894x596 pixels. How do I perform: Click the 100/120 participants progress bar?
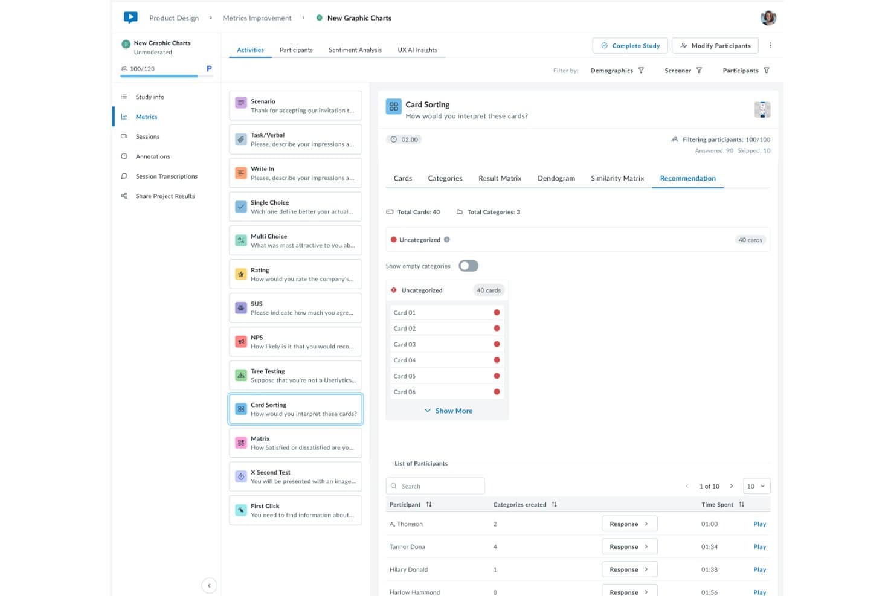[x=166, y=76]
